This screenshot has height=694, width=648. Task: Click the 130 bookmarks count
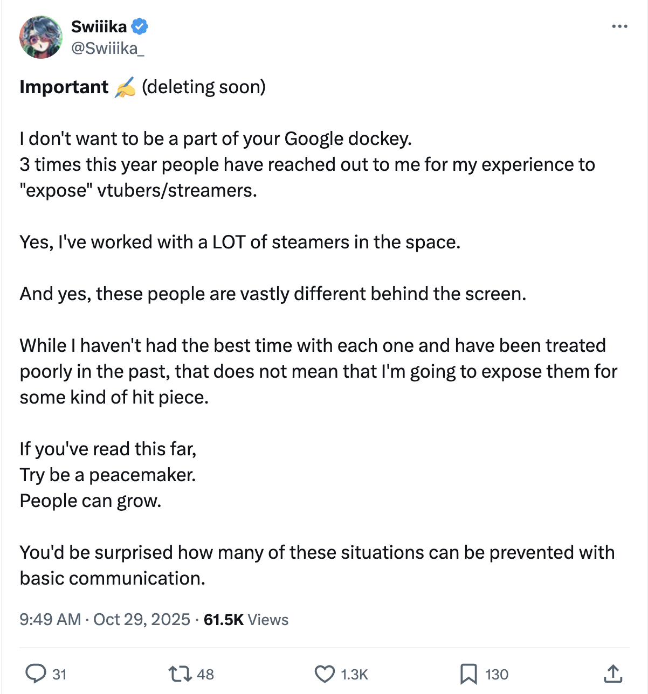tap(497, 675)
